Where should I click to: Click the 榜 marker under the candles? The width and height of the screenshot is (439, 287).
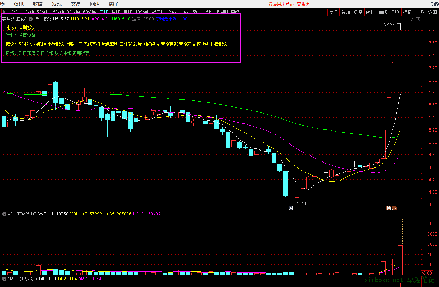click(389, 208)
